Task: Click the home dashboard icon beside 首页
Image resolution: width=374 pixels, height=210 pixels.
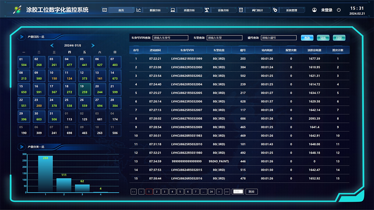Action: 104,10
